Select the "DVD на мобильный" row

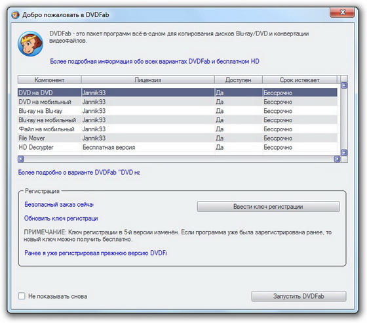(178, 102)
